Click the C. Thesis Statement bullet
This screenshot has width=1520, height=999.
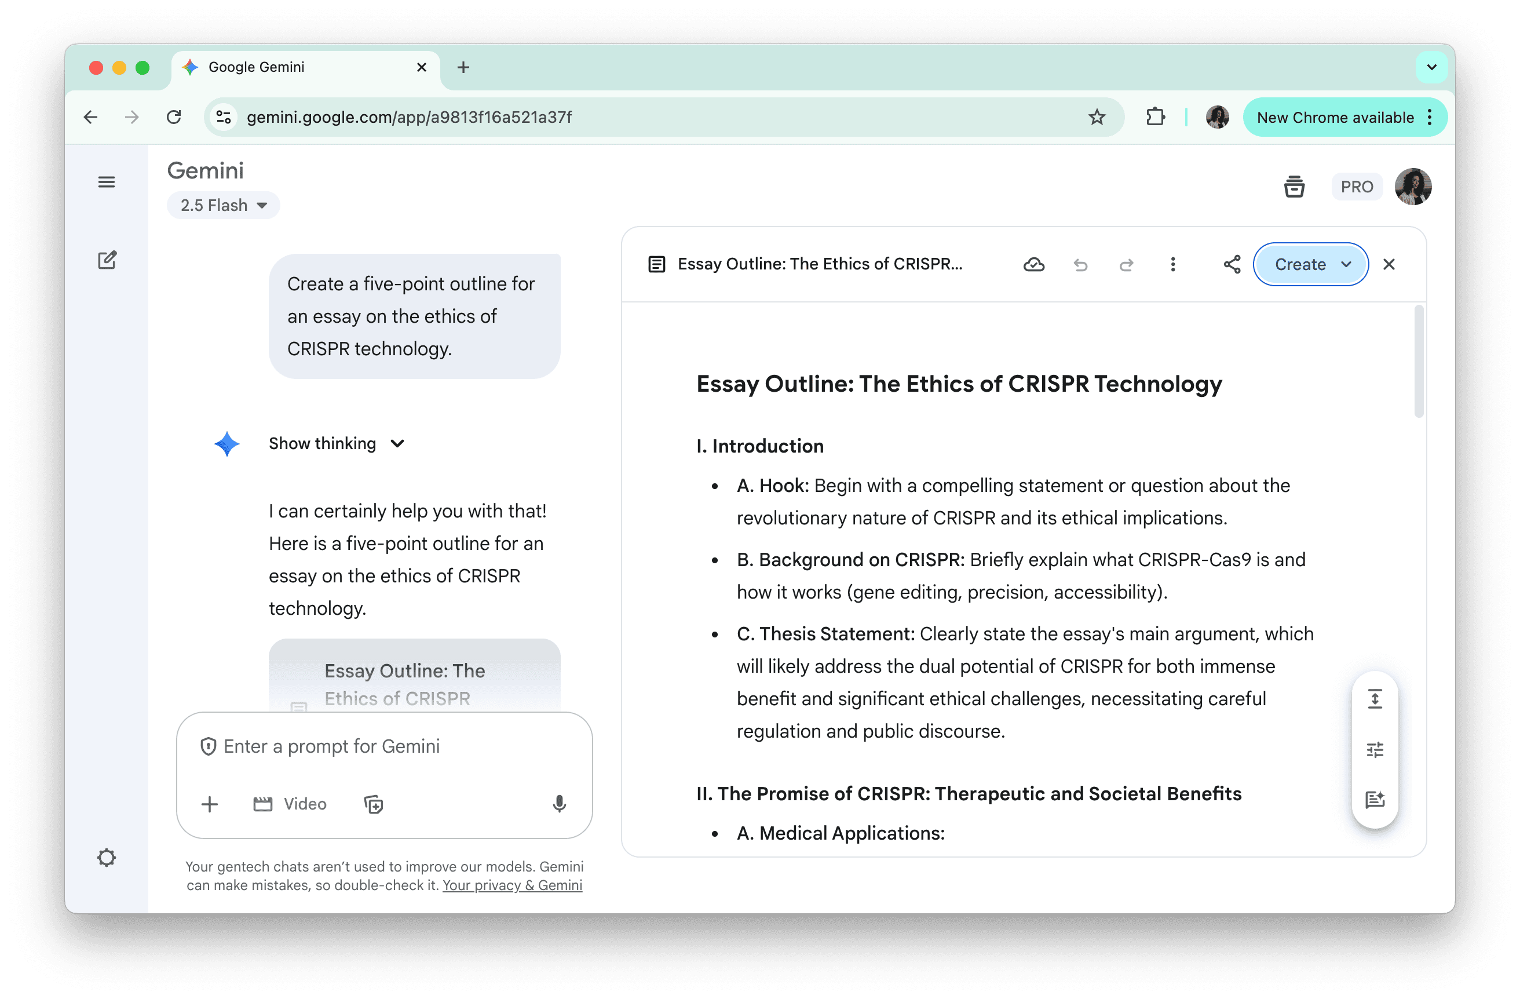pos(1024,683)
